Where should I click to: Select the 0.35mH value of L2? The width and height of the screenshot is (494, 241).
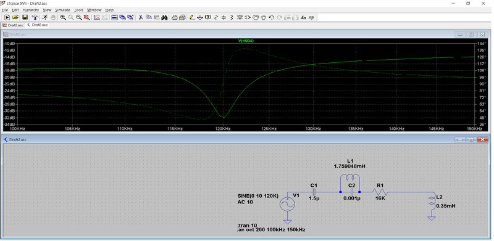point(446,206)
